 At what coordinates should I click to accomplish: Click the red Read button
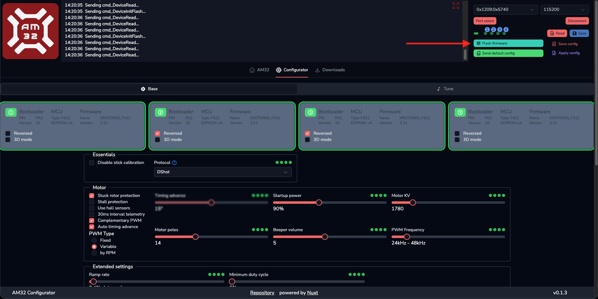pyautogui.click(x=557, y=33)
